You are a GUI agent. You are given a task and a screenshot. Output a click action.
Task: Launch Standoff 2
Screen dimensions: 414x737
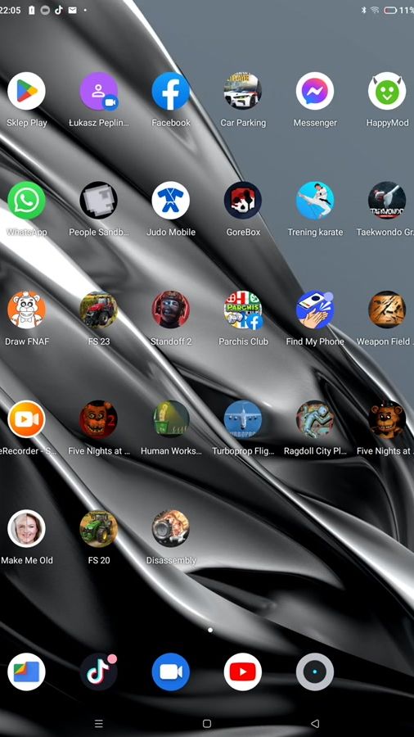(171, 310)
